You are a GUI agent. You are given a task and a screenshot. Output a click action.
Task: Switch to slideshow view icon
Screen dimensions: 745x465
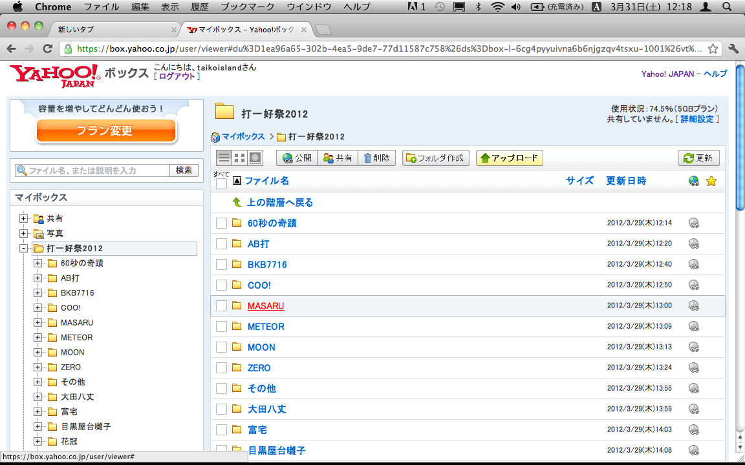coord(255,158)
